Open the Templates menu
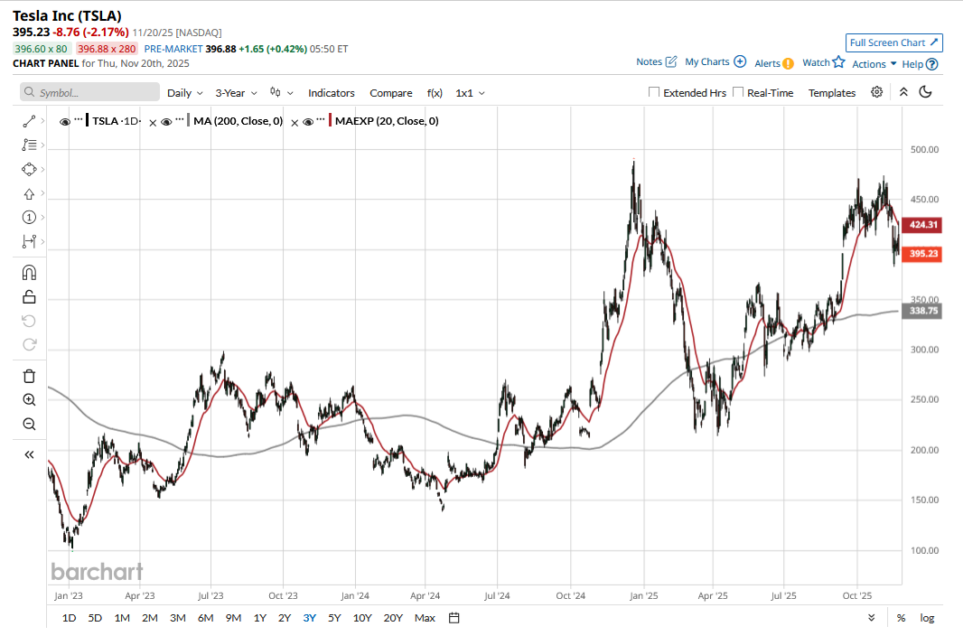 click(832, 93)
